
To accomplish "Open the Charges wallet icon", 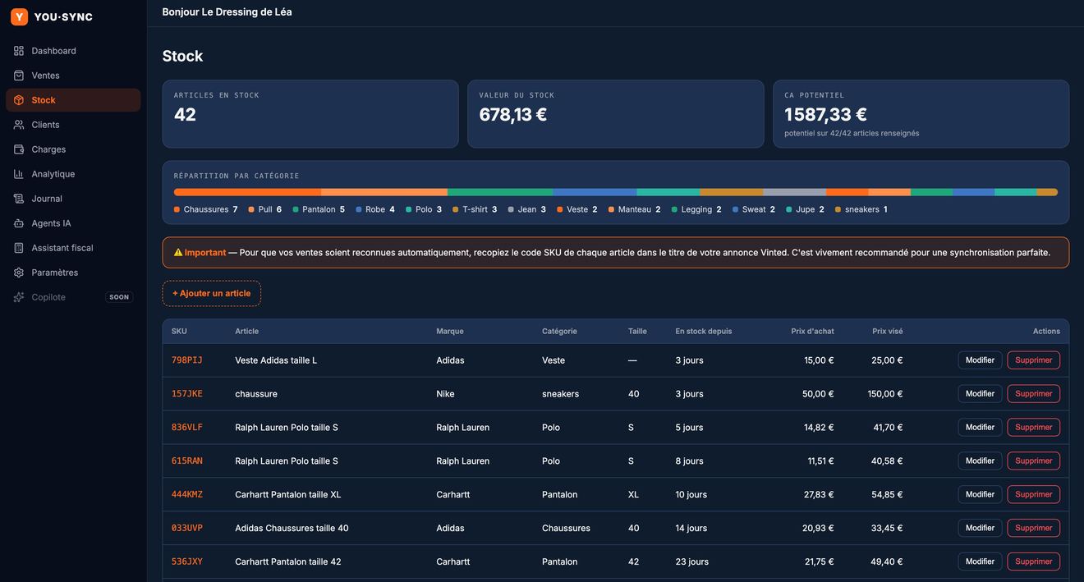I will click(19, 149).
